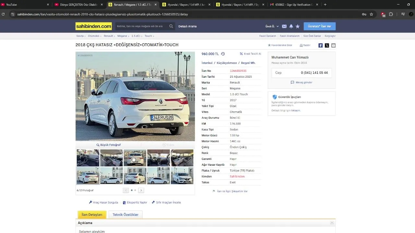Click Beşyol Mh. location link
This screenshot has width=415, height=233.
pos(248,63)
